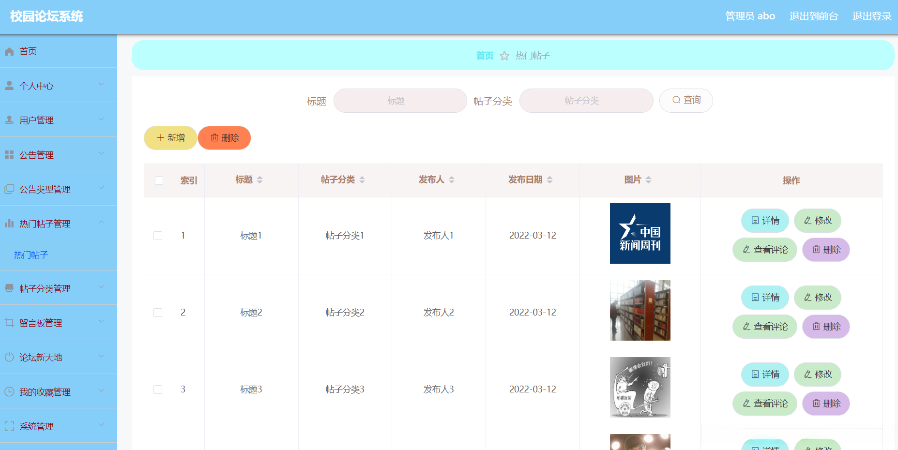
Task: Click 退出到前台 in the top bar
Action: point(814,16)
